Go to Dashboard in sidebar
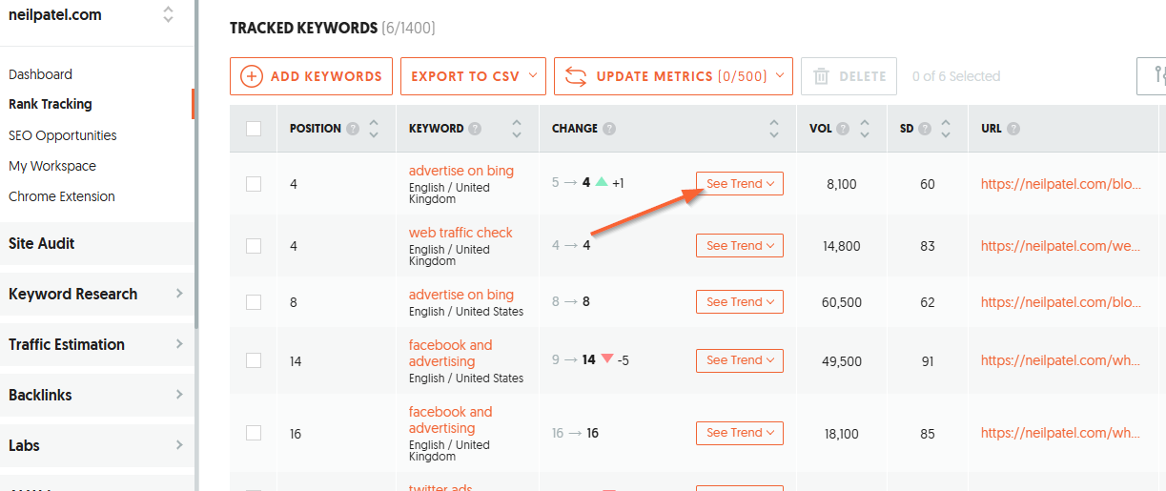The width and height of the screenshot is (1166, 491). tap(40, 74)
